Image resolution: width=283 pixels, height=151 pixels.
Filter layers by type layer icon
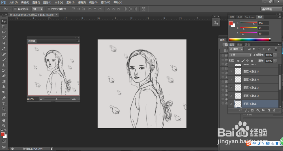[x=259, y=49]
